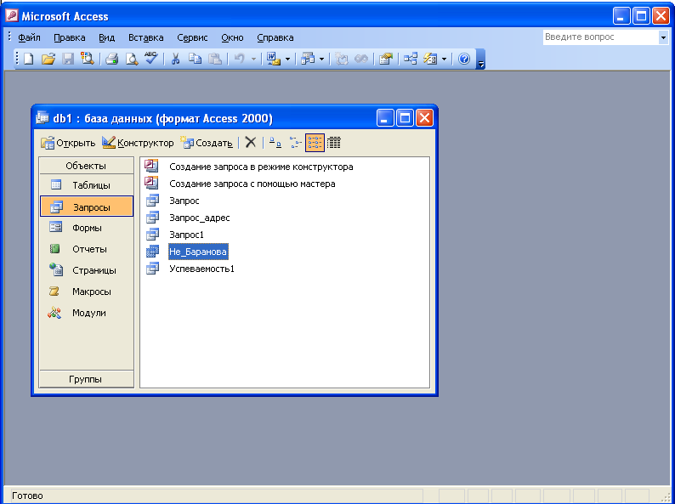Open Office Links Word icon

(x=274, y=59)
